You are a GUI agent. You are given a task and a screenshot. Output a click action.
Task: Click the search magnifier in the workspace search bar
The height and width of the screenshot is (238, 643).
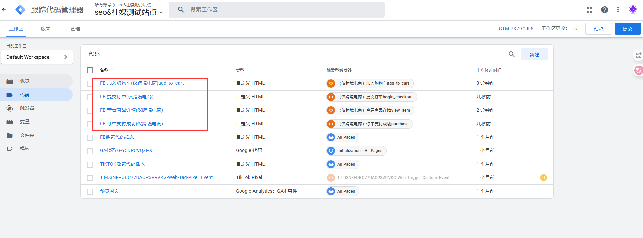point(181,10)
